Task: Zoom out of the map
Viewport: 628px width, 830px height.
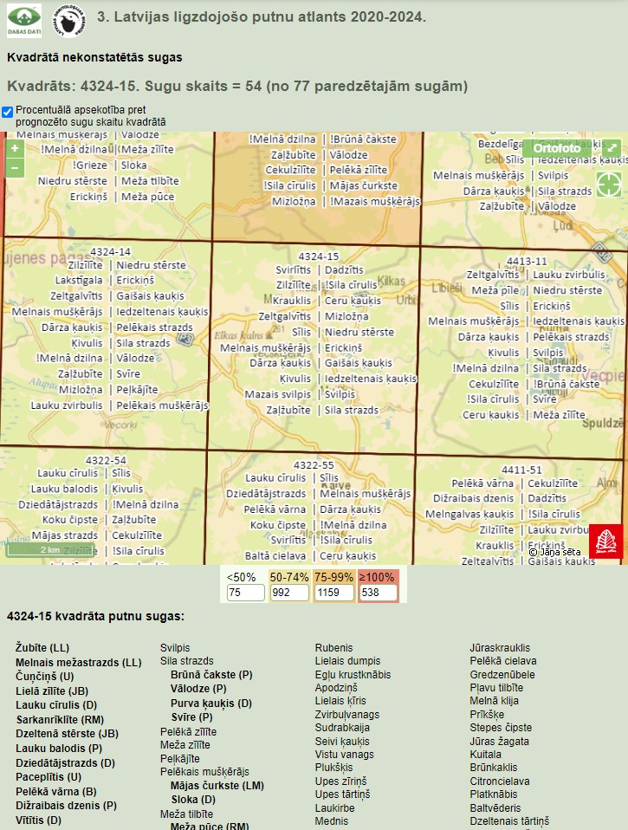Action: click(15, 168)
